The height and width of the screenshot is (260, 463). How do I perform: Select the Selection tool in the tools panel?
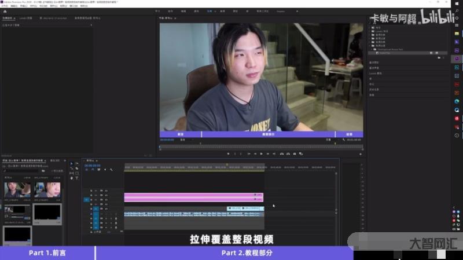coord(71,164)
